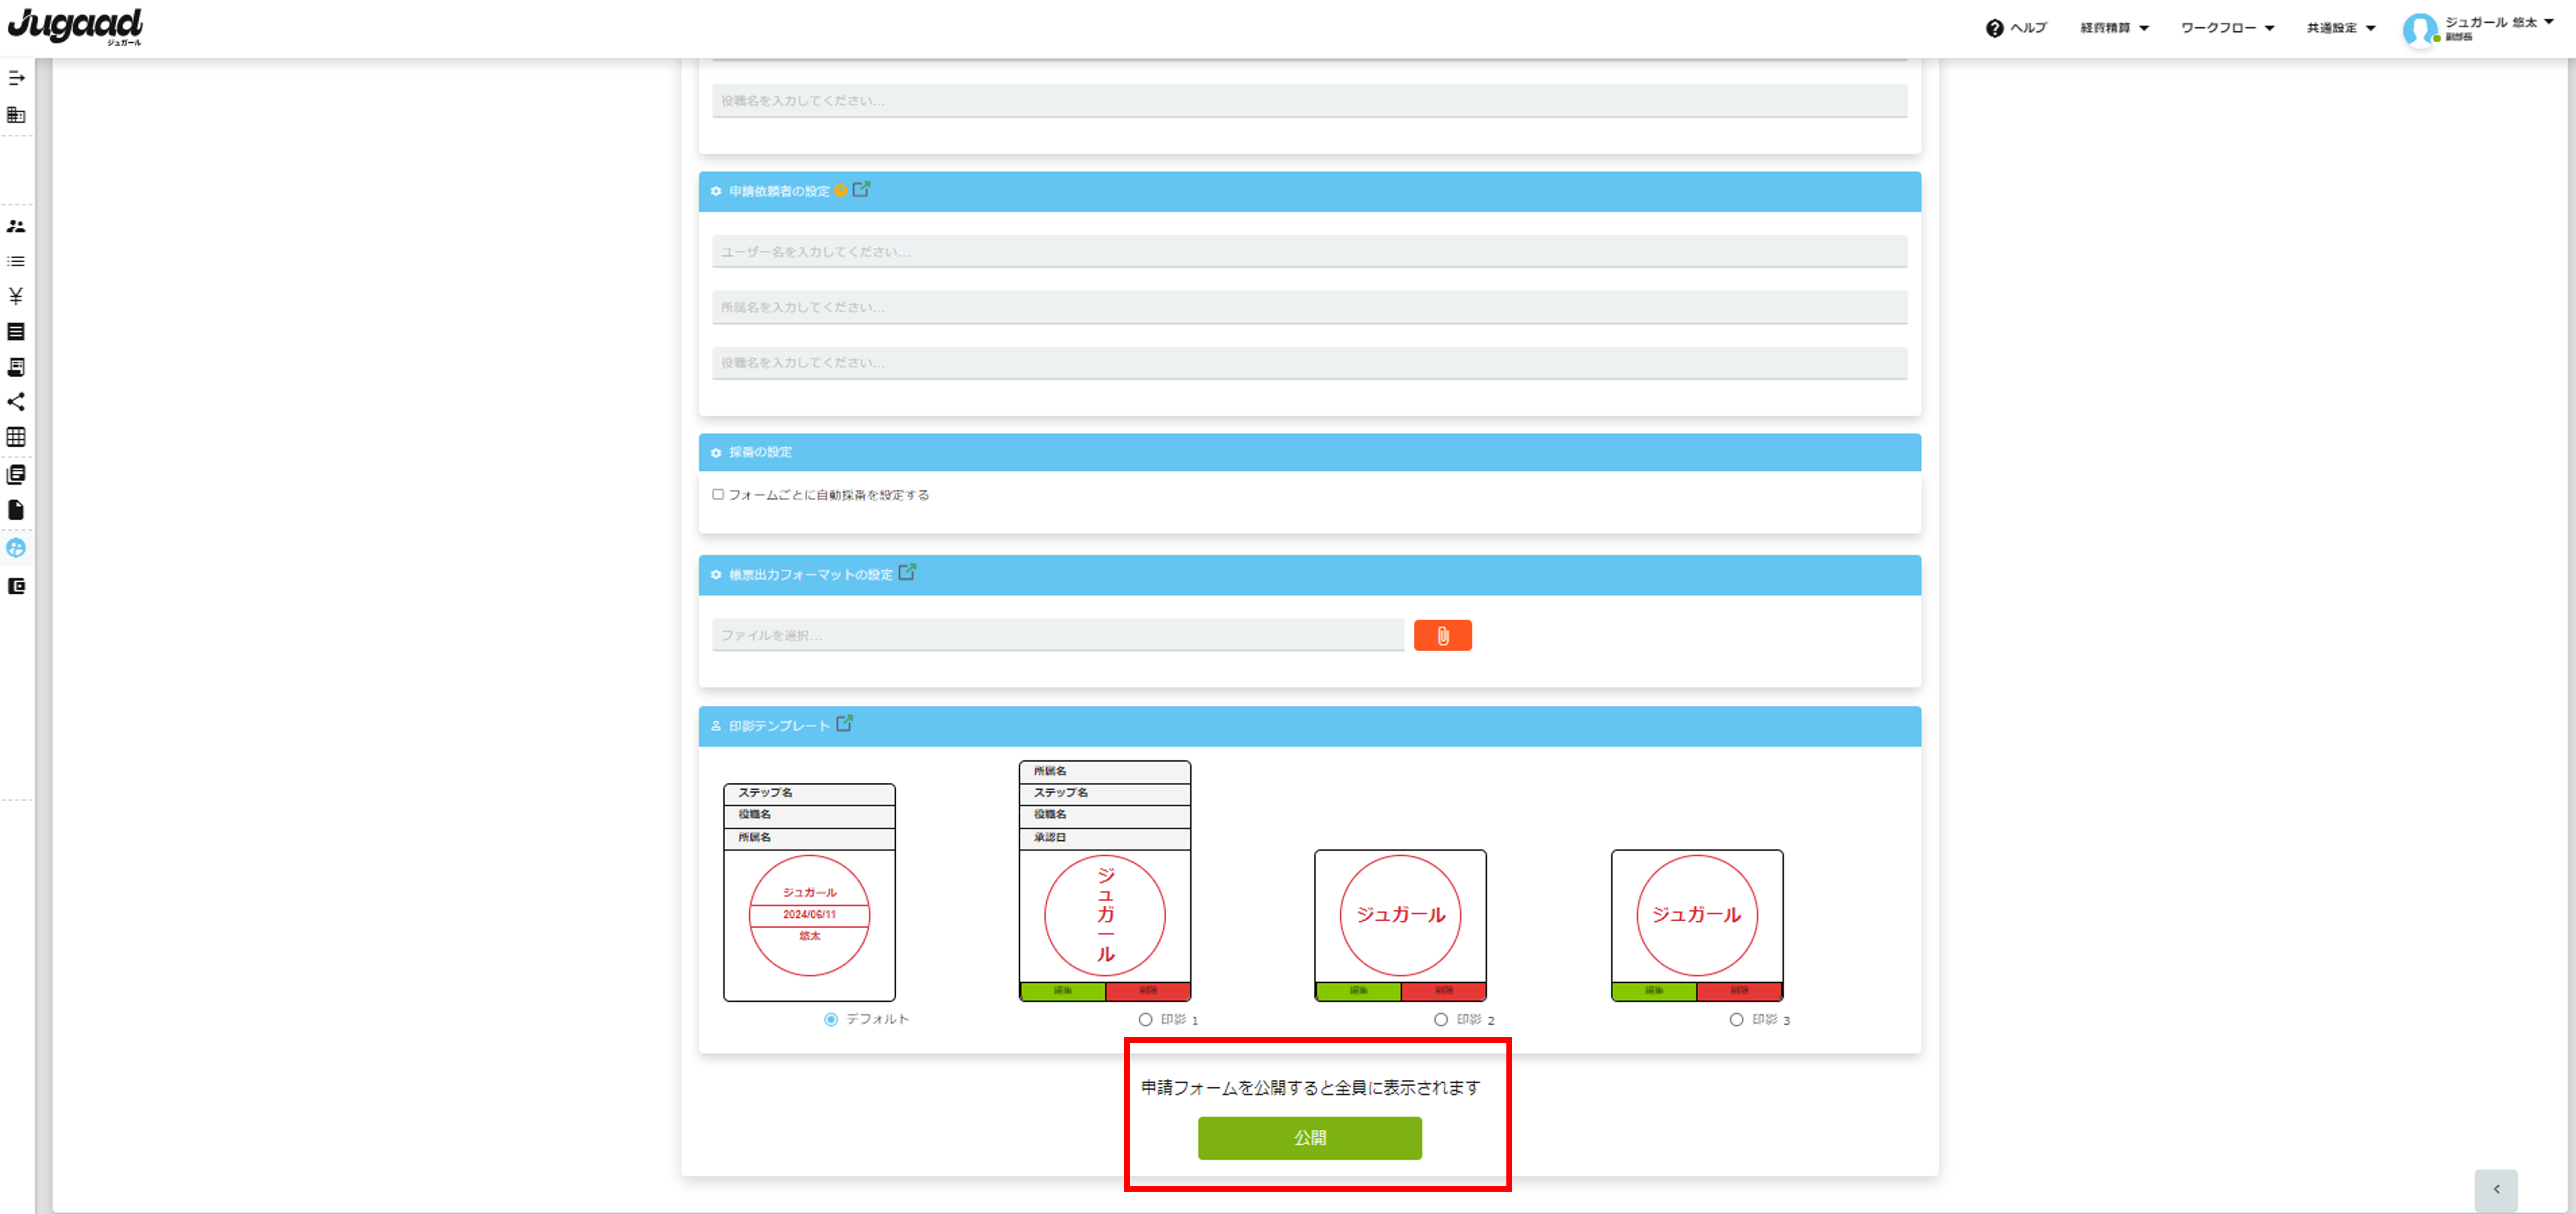Screen dimensions: 2576x1214
Task: Click the orange paperclip attach button
Action: pos(1442,635)
